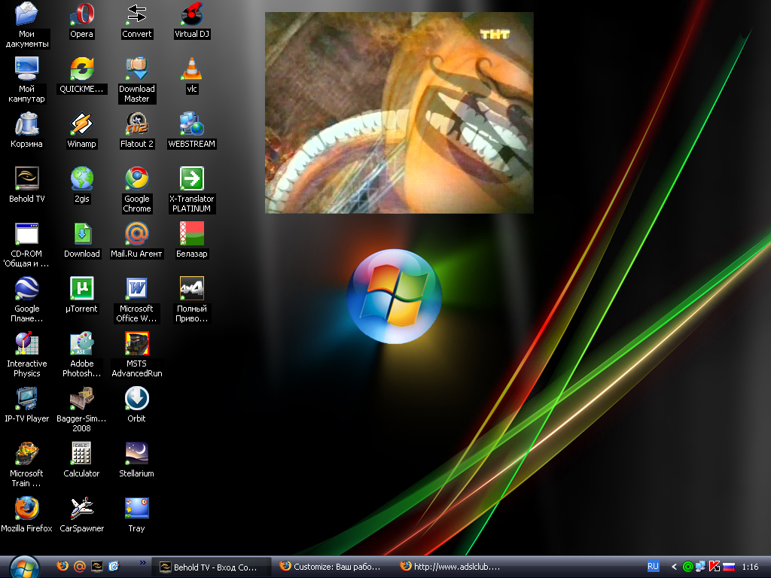Select the Полный Приво... 4x4 icon
The image size is (771, 578).
pos(192,288)
